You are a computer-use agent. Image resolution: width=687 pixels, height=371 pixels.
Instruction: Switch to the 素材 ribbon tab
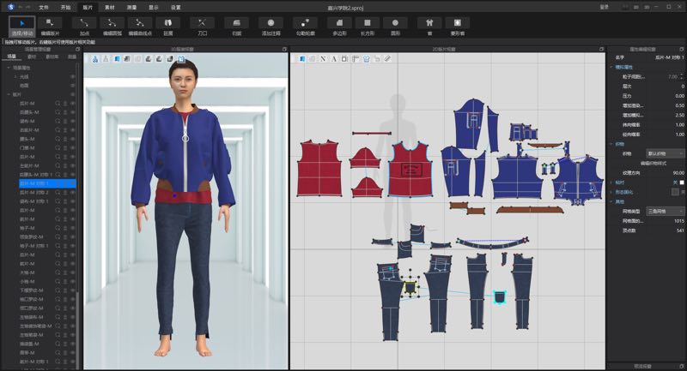click(x=110, y=8)
